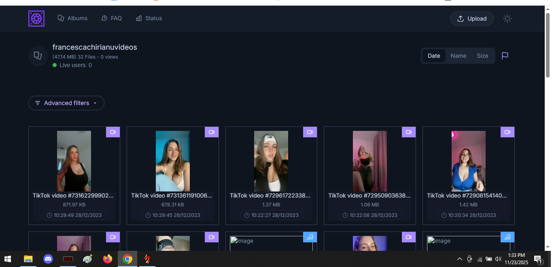The image size is (552, 267).
Task: Open File Explorer from the taskbar
Action: pyautogui.click(x=28, y=259)
